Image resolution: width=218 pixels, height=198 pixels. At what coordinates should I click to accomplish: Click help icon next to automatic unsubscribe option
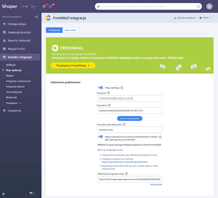pyautogui.click(x=160, y=137)
